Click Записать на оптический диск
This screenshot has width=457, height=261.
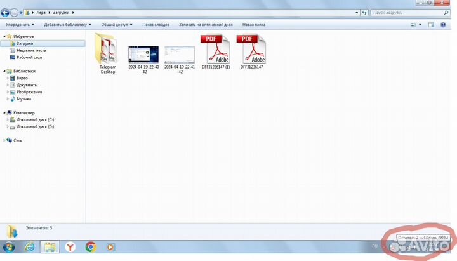tap(206, 25)
